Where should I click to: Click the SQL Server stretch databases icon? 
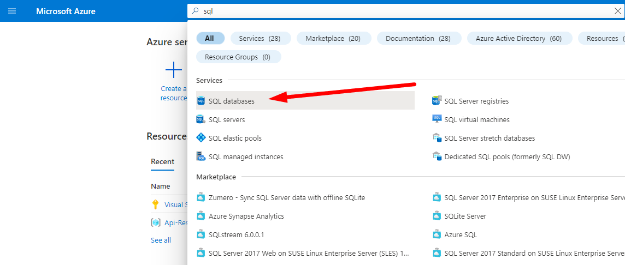click(437, 138)
